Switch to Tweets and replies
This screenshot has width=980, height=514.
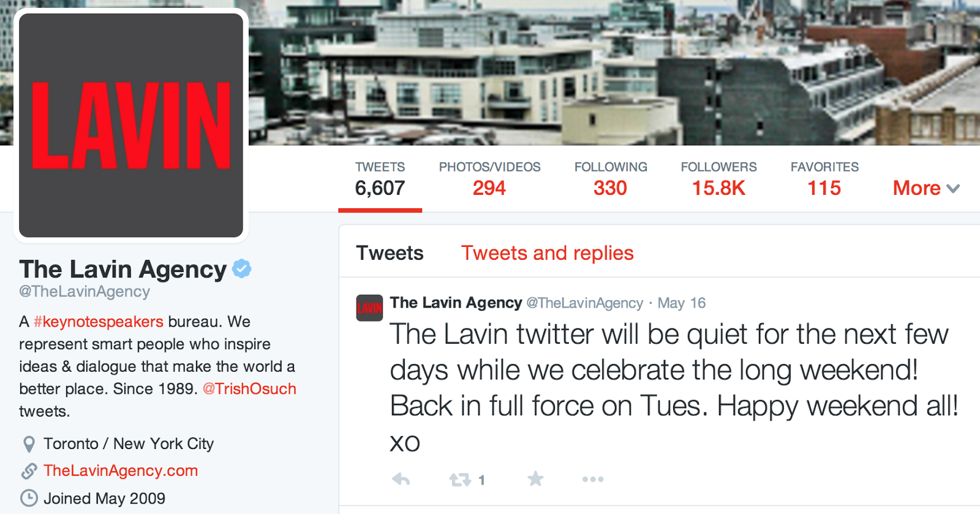coord(548,253)
